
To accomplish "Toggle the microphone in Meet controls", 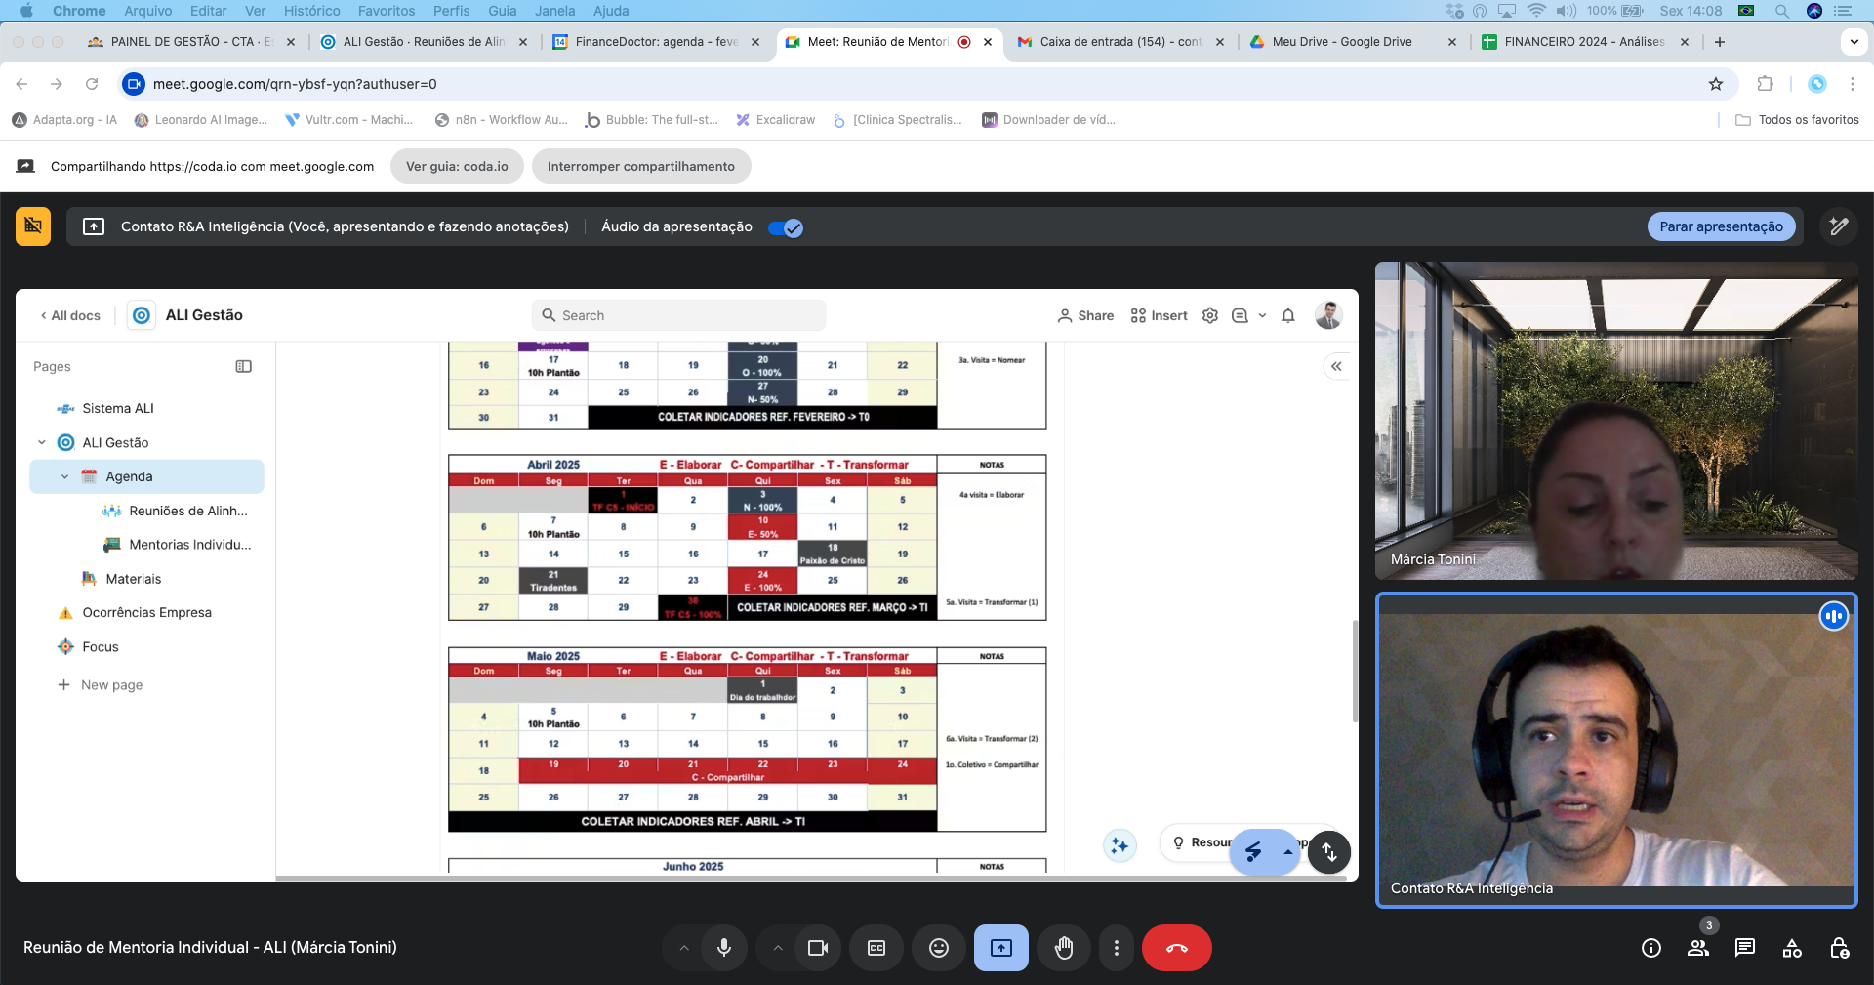I will (x=724, y=948).
